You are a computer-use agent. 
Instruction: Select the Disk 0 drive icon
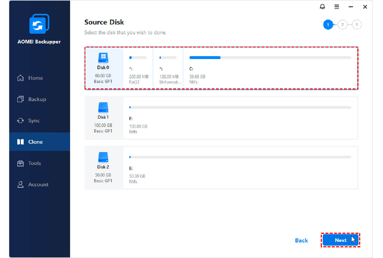103,58
